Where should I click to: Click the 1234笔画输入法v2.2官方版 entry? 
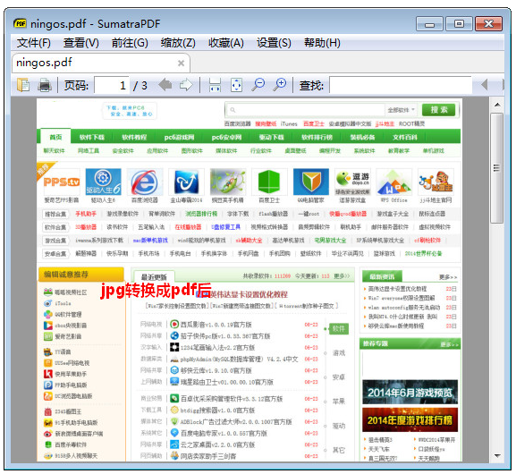(x=217, y=348)
